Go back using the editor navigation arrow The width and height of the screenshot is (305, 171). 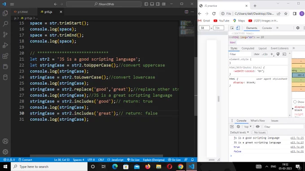tap(56, 4)
